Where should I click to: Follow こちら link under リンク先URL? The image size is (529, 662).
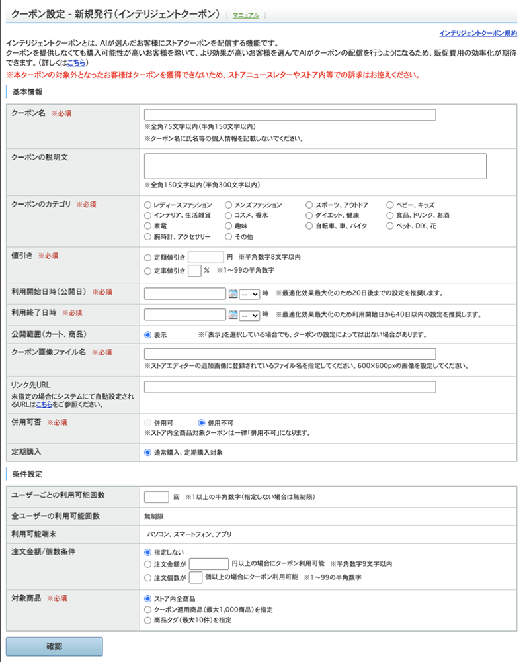click(x=44, y=404)
